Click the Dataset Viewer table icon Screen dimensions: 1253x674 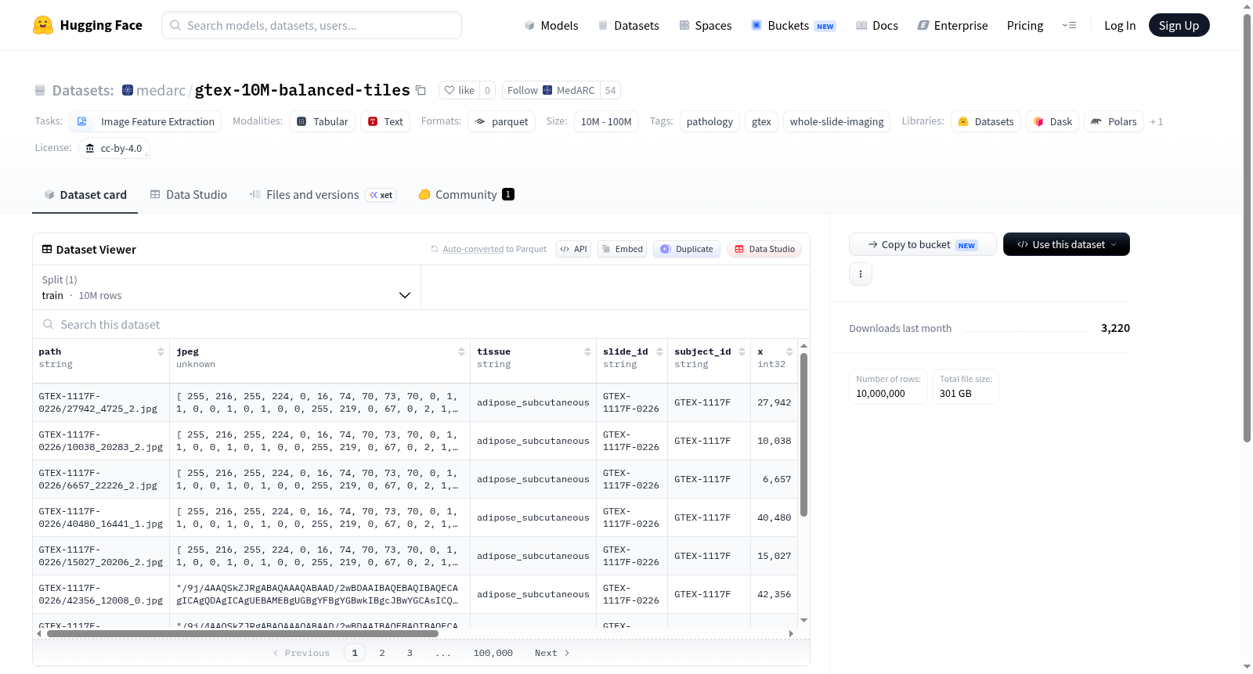(x=47, y=249)
